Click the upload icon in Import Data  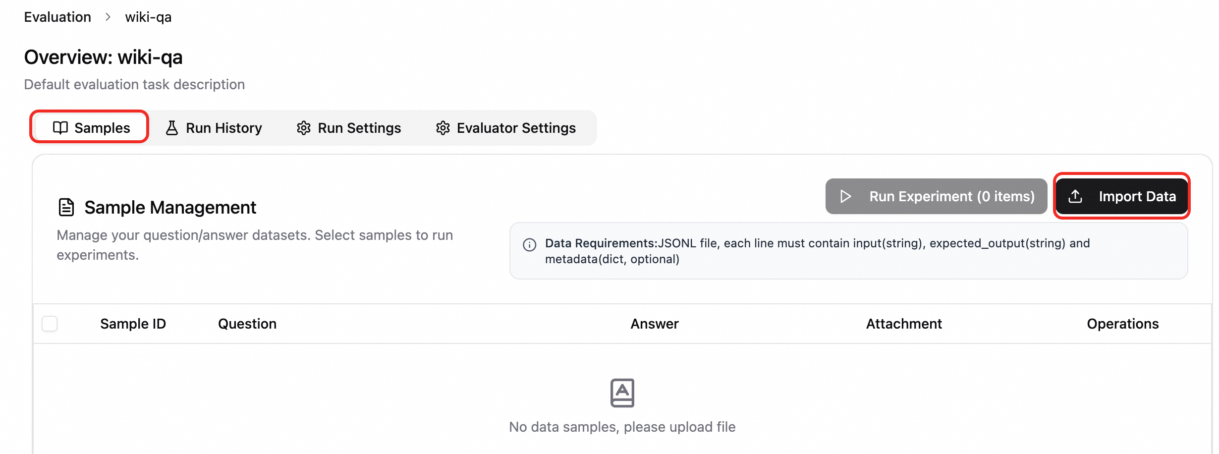[1075, 196]
